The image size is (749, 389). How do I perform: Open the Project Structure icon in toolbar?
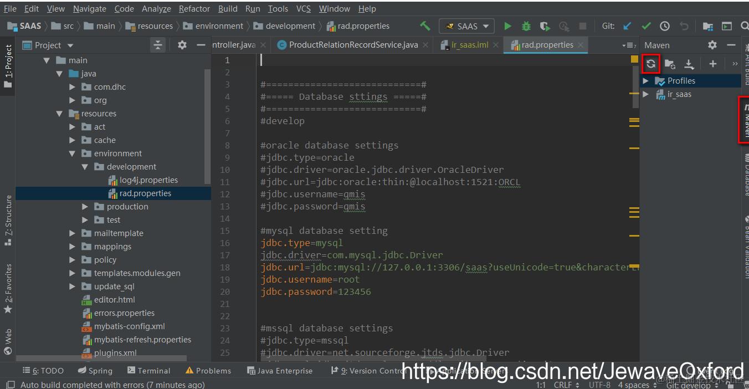(707, 26)
